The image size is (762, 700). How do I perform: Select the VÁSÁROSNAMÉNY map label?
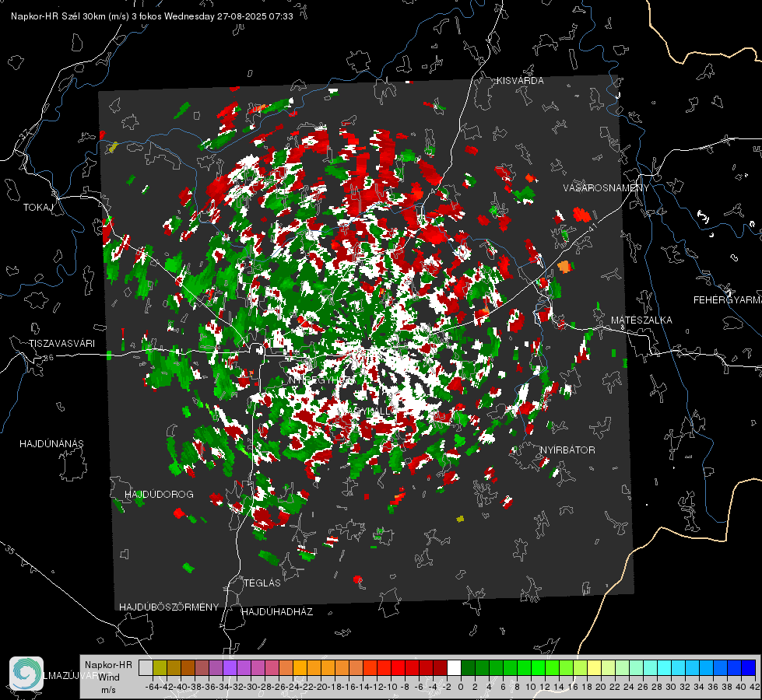606,188
